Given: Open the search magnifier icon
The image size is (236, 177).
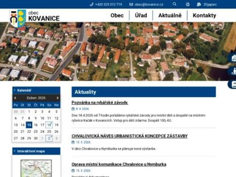Looking at the screenshot, I should 174,4.
